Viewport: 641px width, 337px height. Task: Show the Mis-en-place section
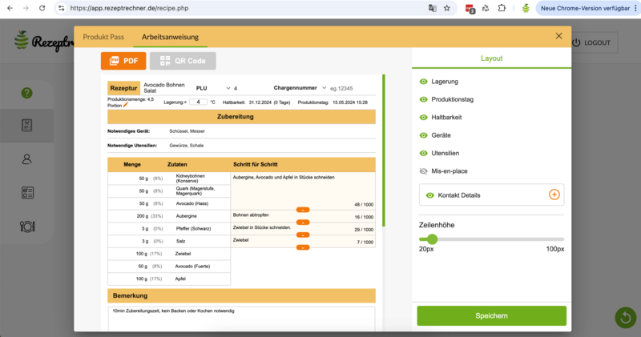(424, 171)
